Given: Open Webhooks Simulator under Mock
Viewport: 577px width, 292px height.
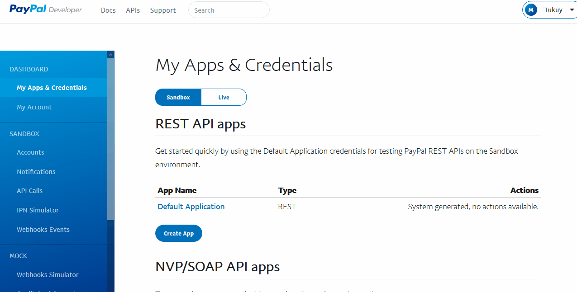Looking at the screenshot, I should [48, 275].
